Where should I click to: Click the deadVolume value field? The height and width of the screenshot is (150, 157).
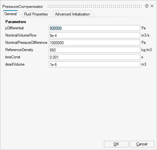coord(94,64)
